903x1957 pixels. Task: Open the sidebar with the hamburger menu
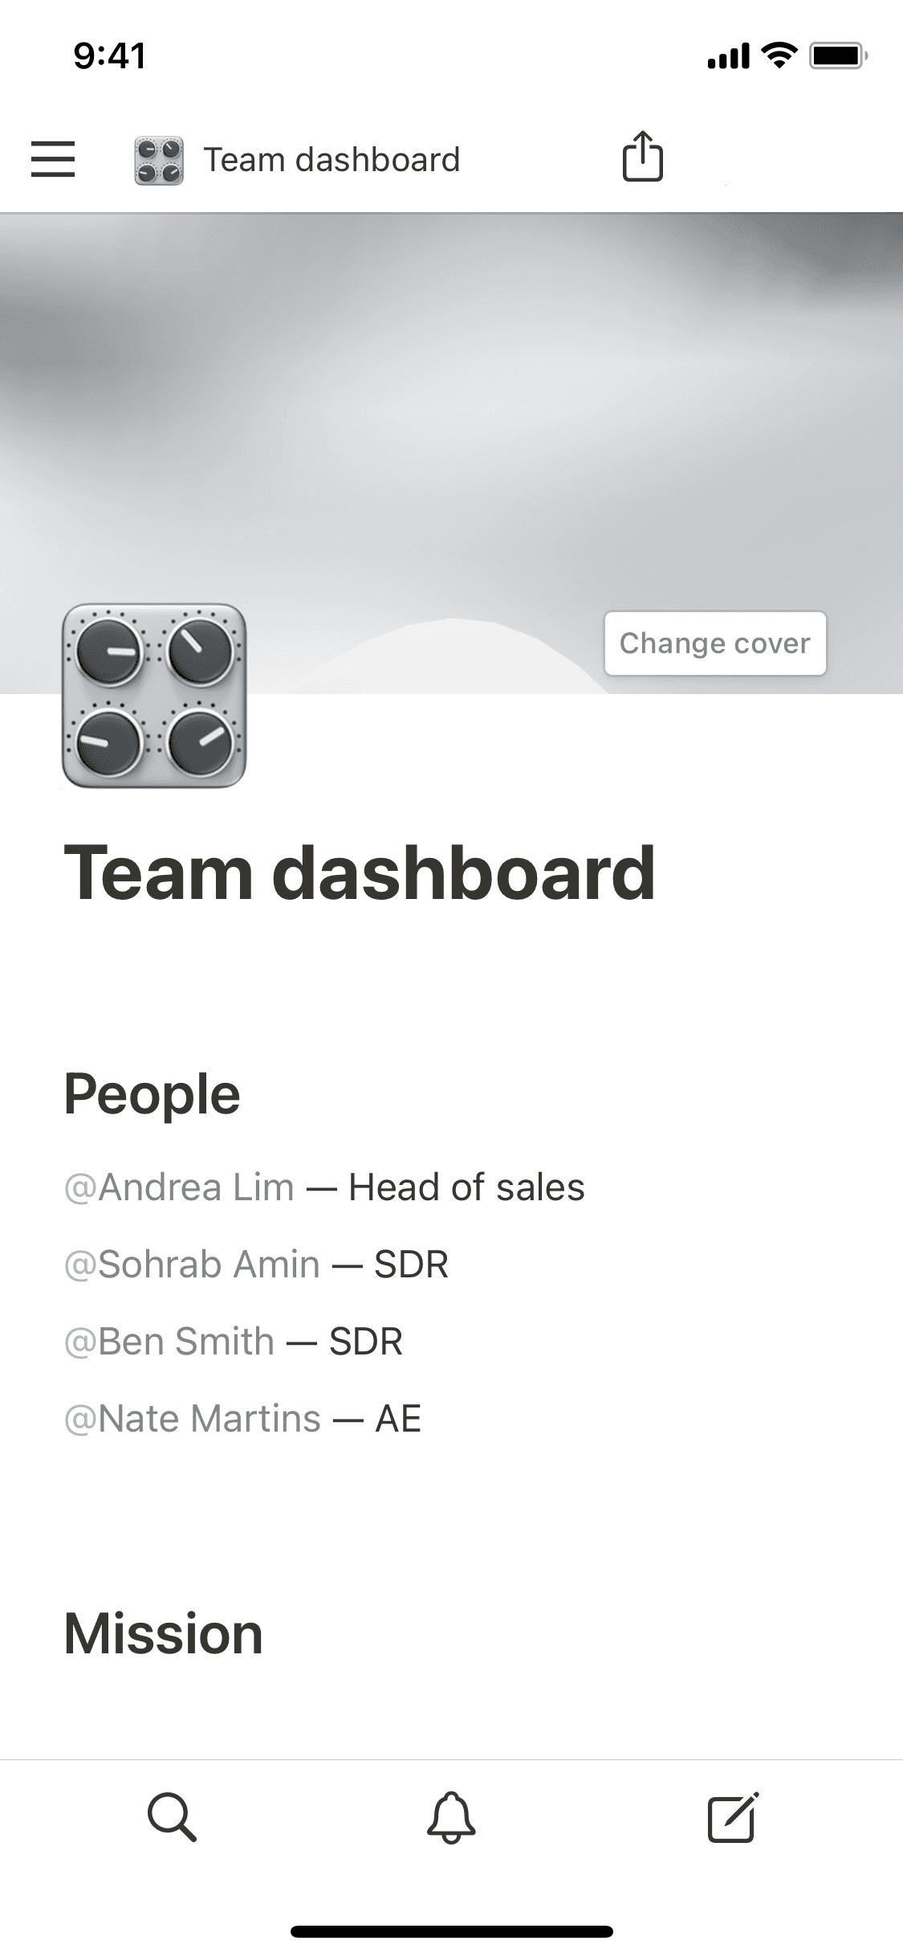(x=53, y=160)
